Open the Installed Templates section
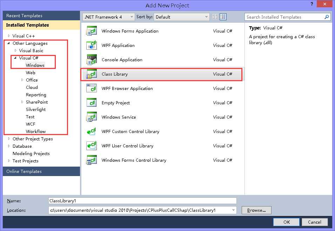335x231 pixels. (x=41, y=25)
